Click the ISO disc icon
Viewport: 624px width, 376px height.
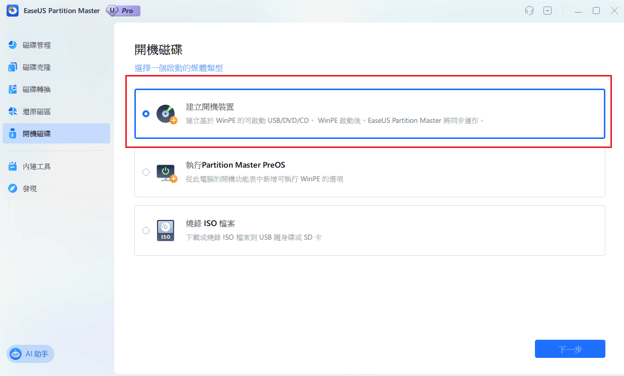click(x=165, y=230)
